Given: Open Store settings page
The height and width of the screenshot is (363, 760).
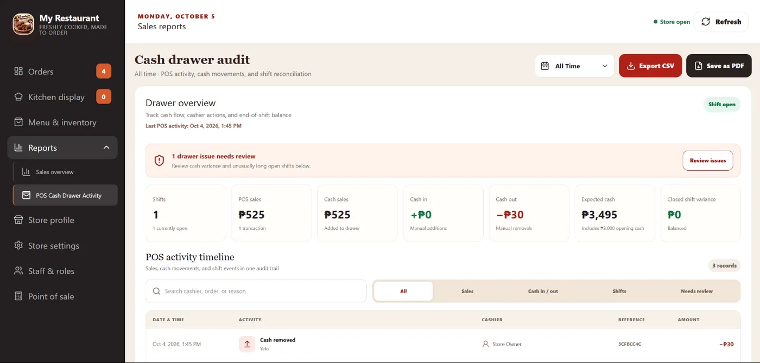Looking at the screenshot, I should pyautogui.click(x=62, y=245).
